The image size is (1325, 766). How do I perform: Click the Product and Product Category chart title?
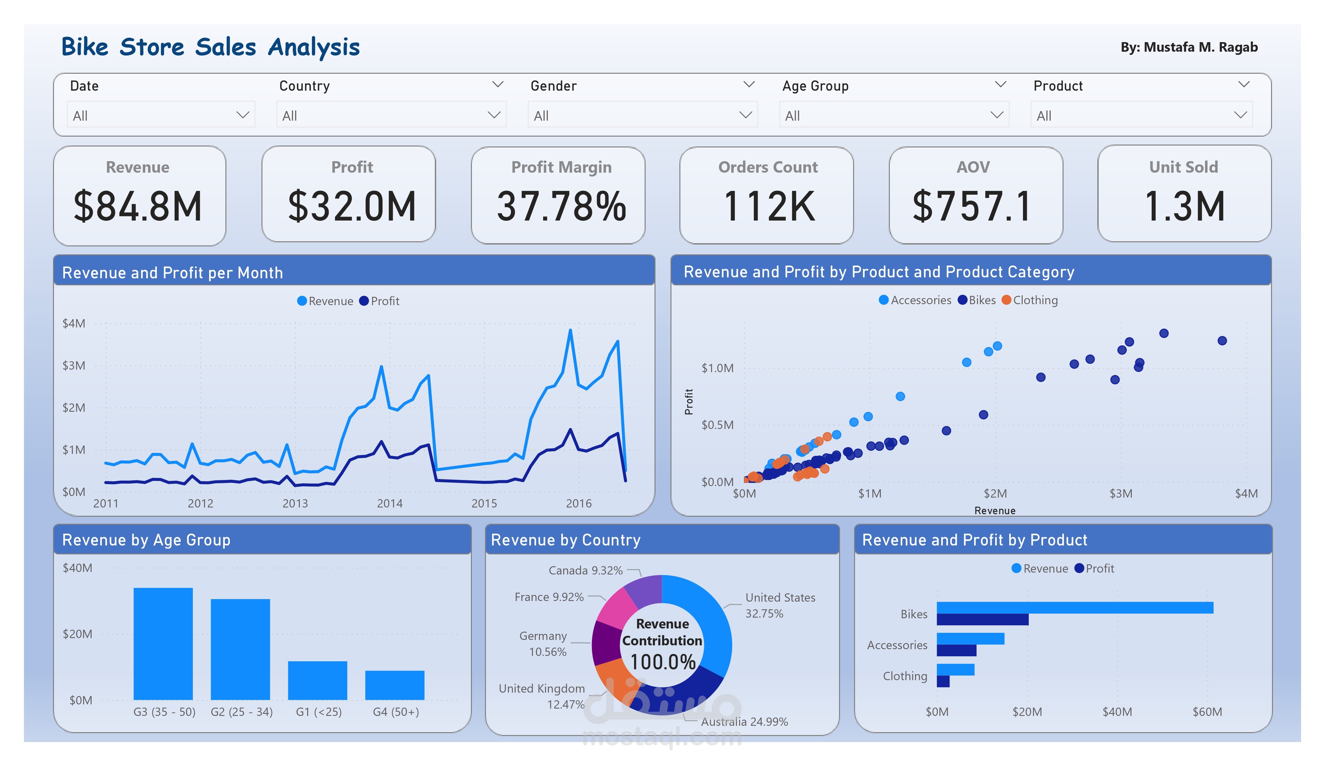point(879,272)
